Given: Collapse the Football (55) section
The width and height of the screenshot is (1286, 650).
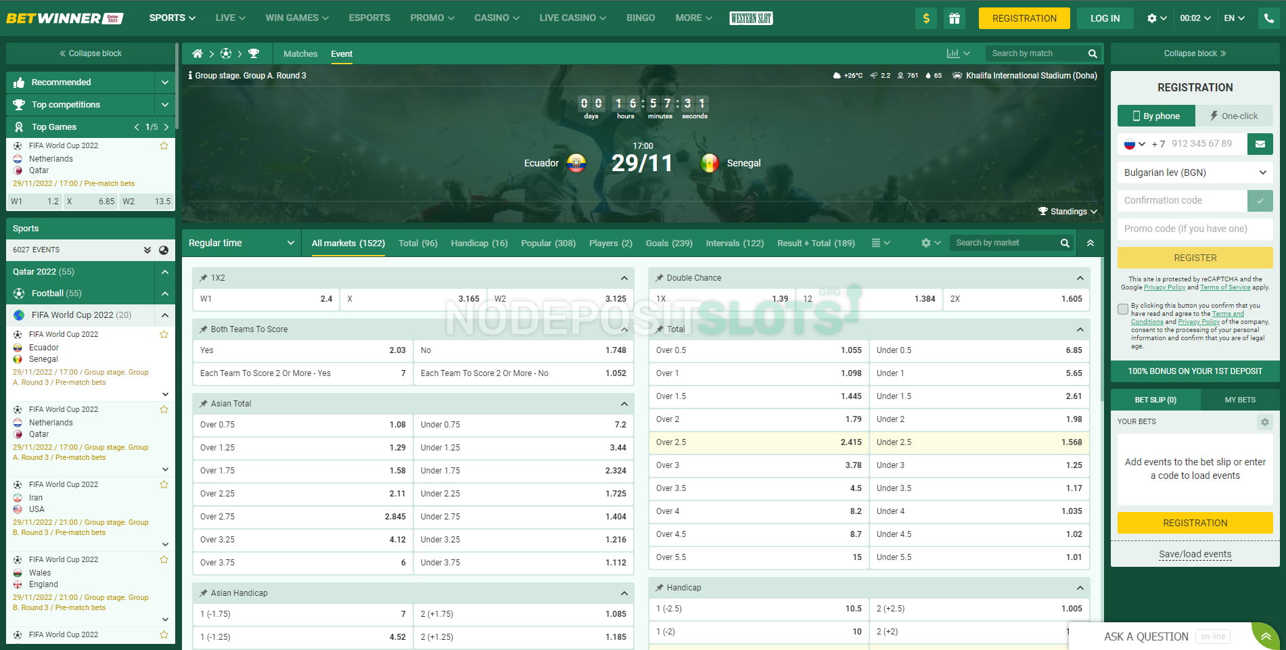Looking at the screenshot, I should [165, 294].
